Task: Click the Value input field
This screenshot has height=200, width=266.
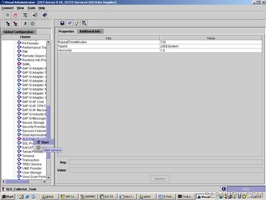Action: point(166,170)
